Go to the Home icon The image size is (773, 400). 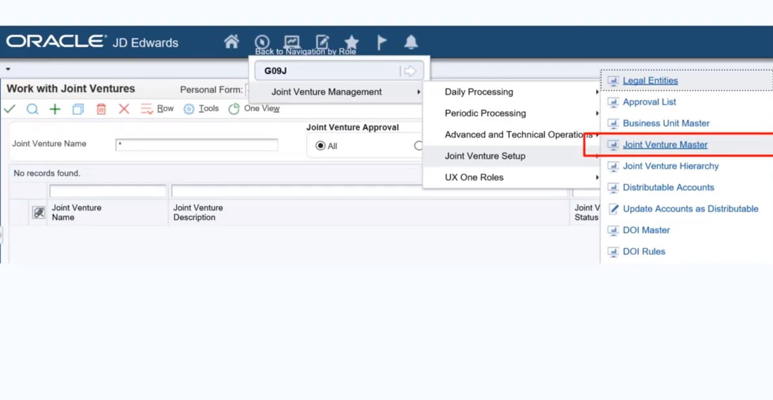click(231, 42)
